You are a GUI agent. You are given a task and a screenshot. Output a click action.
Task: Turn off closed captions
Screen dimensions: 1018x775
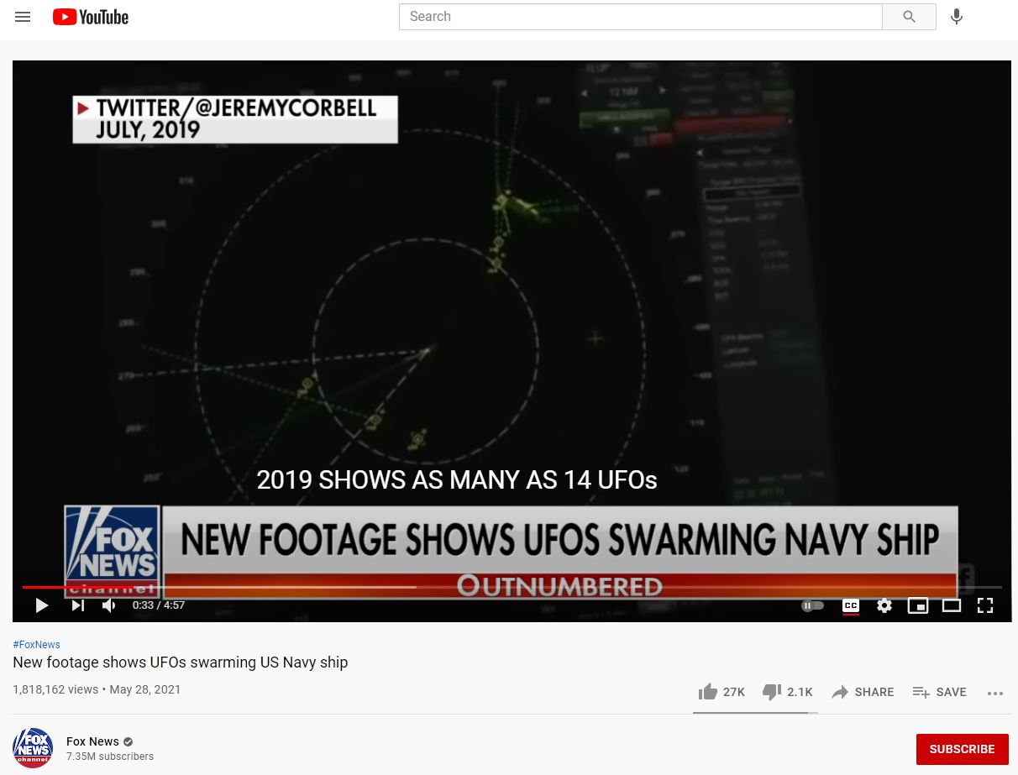tap(850, 605)
